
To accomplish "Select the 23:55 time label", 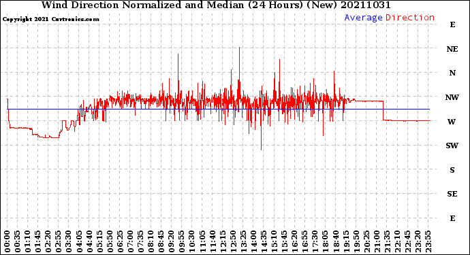I will pos(428,241).
